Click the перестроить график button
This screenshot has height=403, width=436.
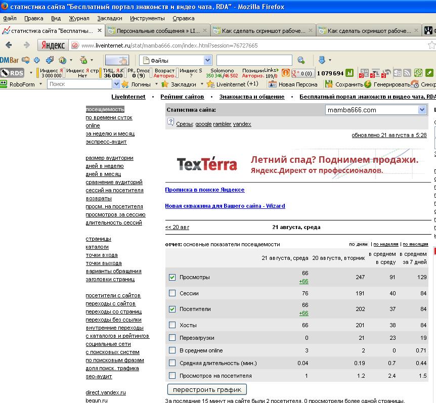(207, 389)
